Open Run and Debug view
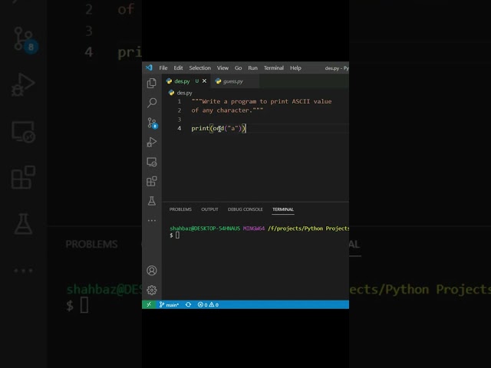The image size is (491, 368). pyautogui.click(x=152, y=142)
